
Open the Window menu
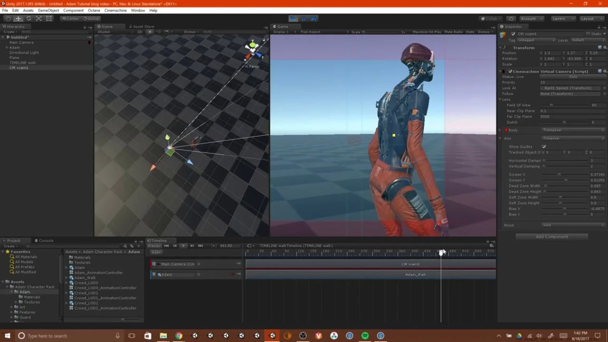tap(138, 10)
